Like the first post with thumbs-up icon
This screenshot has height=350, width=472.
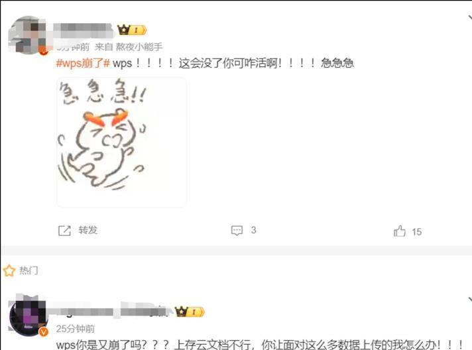[400, 231]
